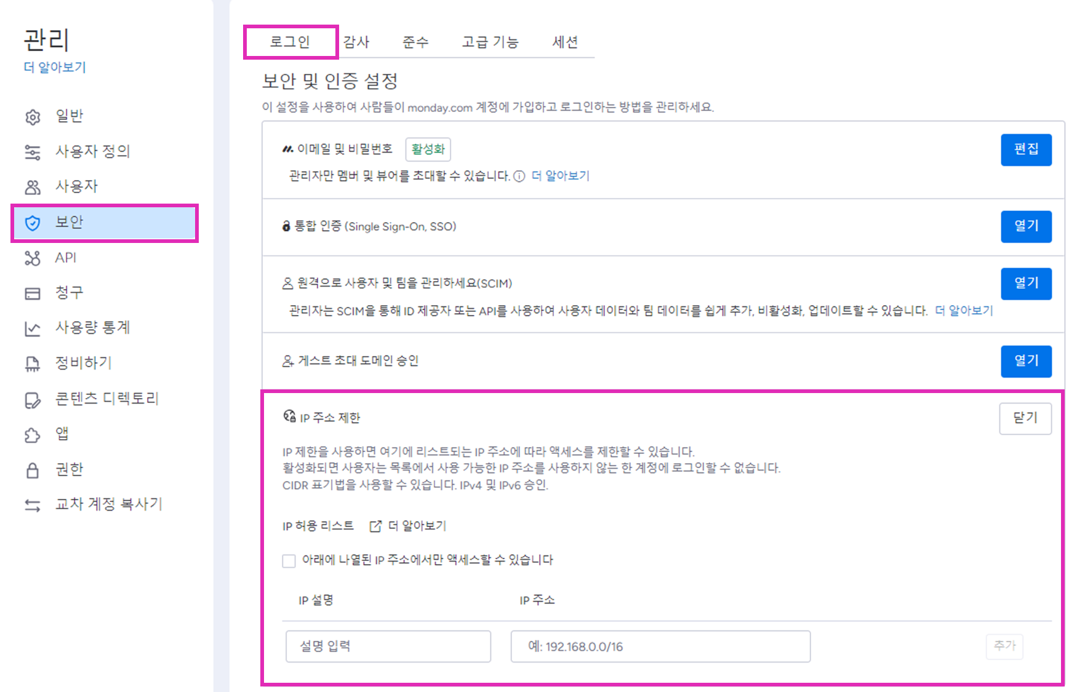Enable IP allowlist access restriction checkbox
Image resolution: width=1077 pixels, height=692 pixels.
coord(289,560)
